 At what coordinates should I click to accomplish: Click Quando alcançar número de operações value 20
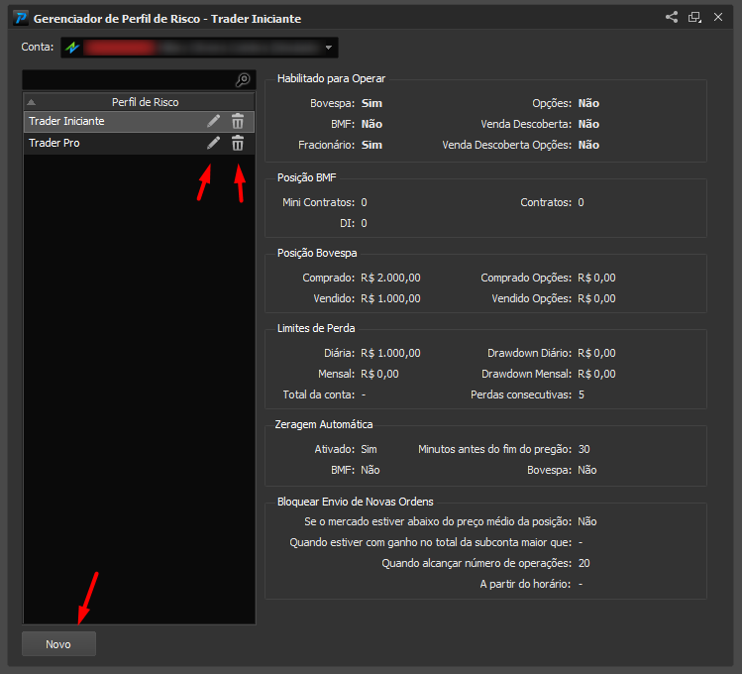[x=583, y=563]
